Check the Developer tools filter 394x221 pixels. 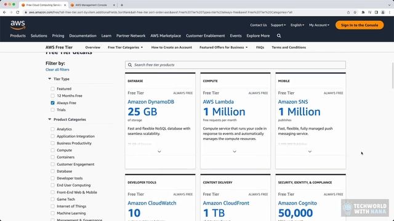pyautogui.click(x=52, y=178)
